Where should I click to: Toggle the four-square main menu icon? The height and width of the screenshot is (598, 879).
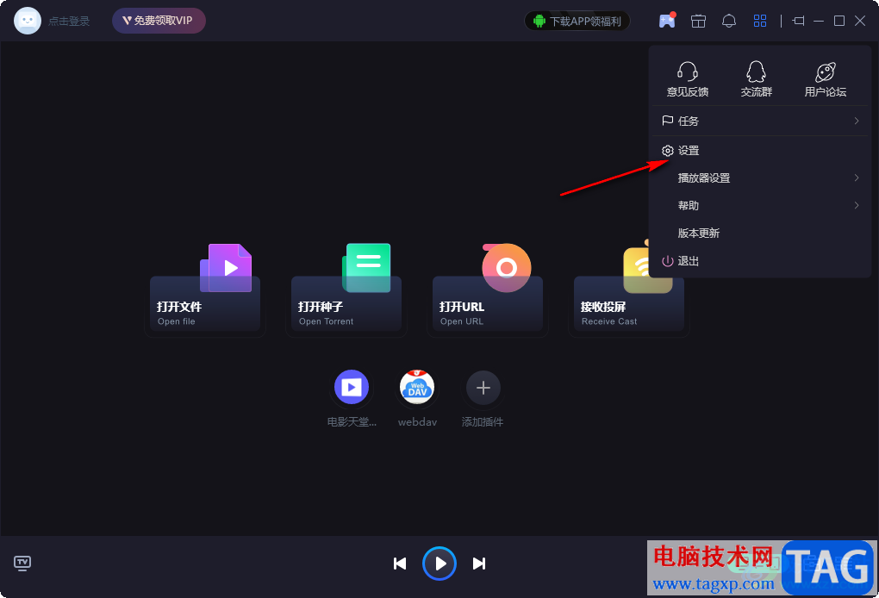coord(759,21)
